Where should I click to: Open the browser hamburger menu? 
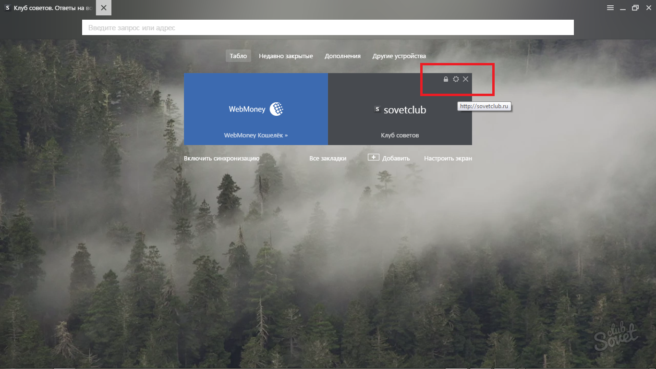pyautogui.click(x=610, y=8)
